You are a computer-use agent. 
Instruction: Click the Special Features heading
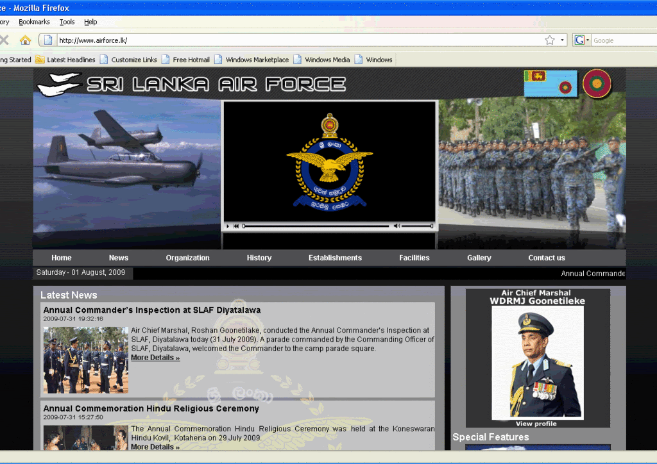491,437
